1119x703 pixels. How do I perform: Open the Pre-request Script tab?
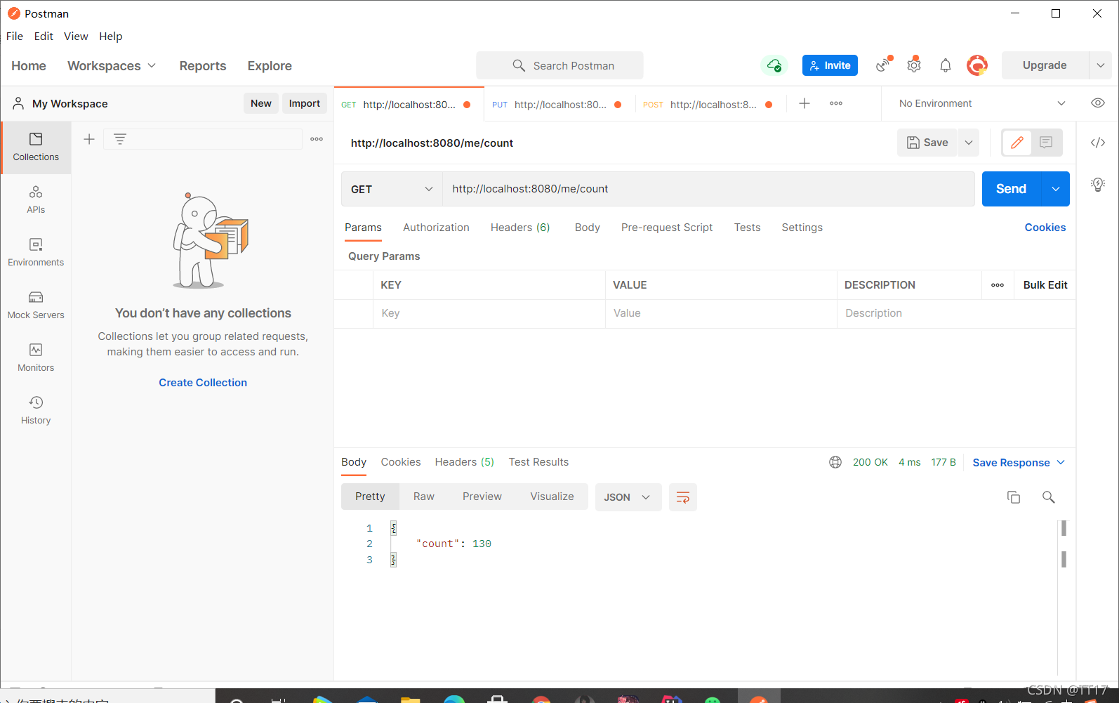click(x=667, y=228)
